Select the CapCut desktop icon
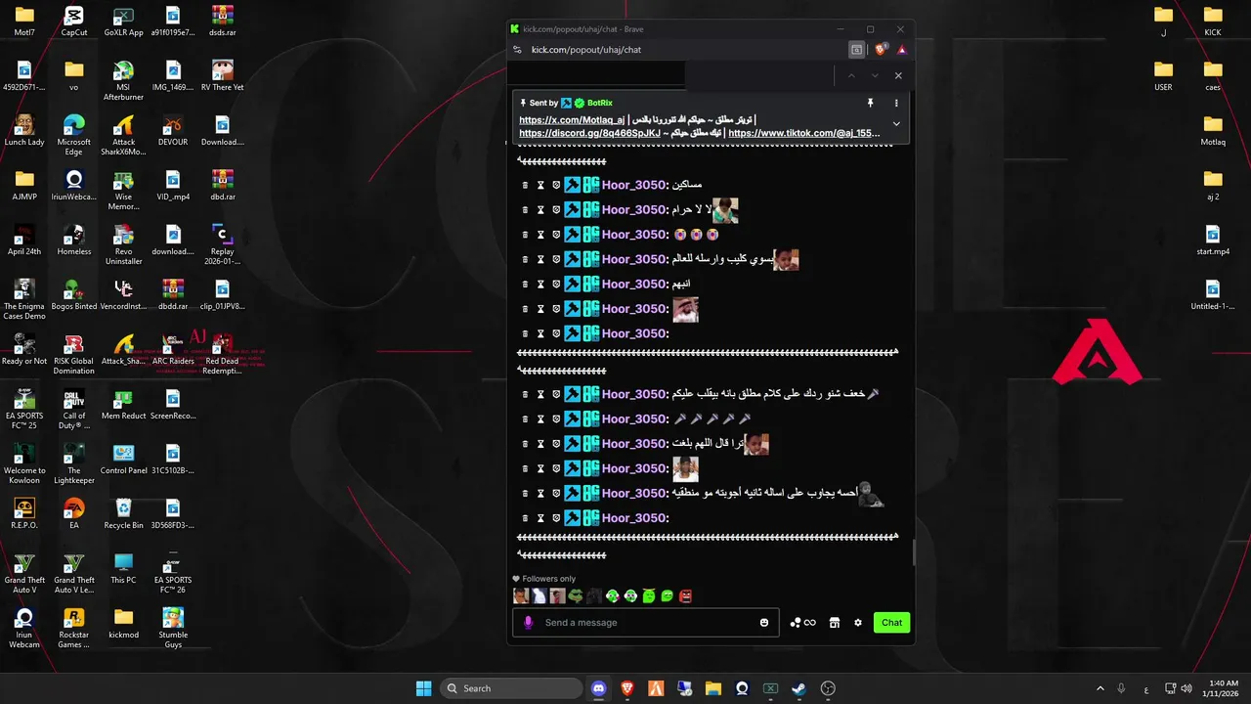Screen dimensions: 1251x704 pos(74,22)
